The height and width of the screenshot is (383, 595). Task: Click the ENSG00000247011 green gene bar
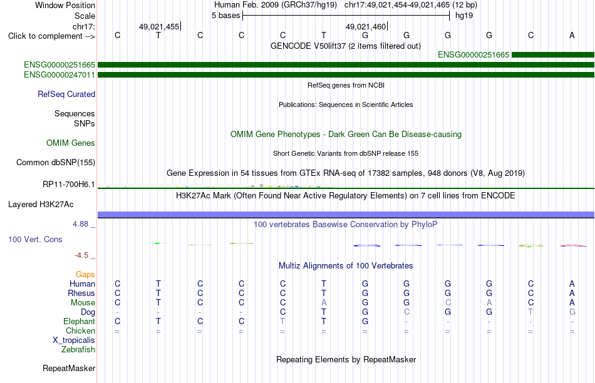pyautogui.click(x=346, y=74)
